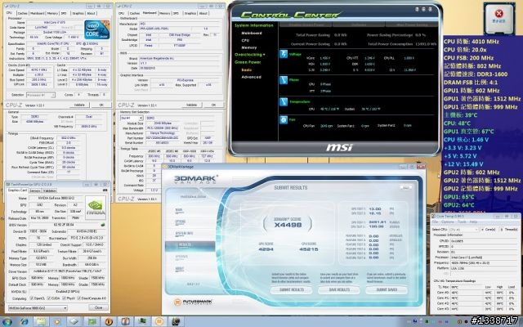Toggle the DirectCompute 4.0 checkbox in GPU-Z
The height and width of the screenshot is (327, 523).
(x=79, y=298)
